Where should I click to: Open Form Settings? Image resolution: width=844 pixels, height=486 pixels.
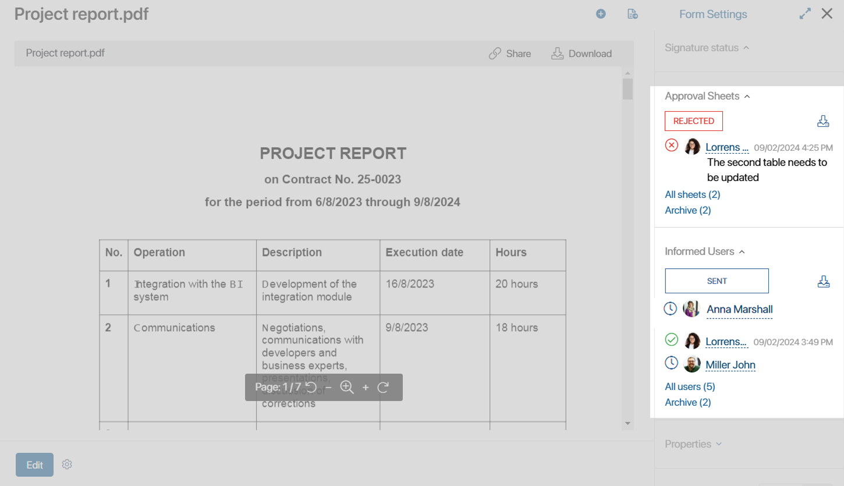(x=713, y=14)
